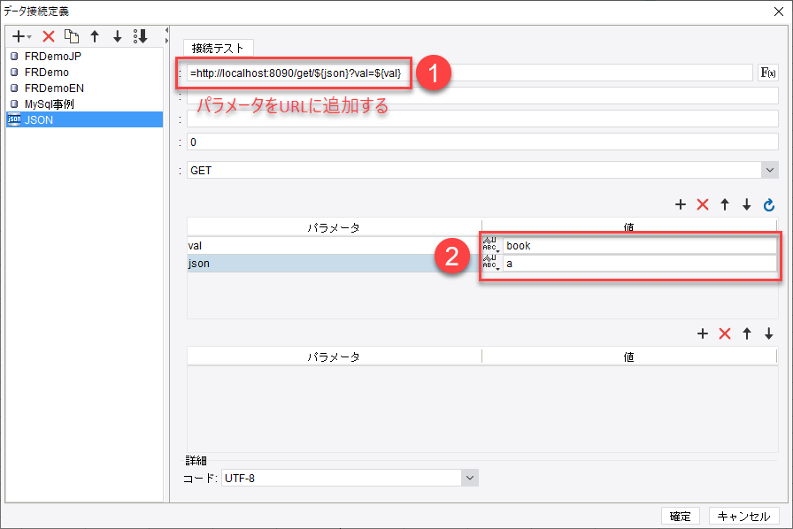Viewport: 793px width, 529px height.
Task: Confirm with the 確定 button
Action: pyautogui.click(x=681, y=516)
